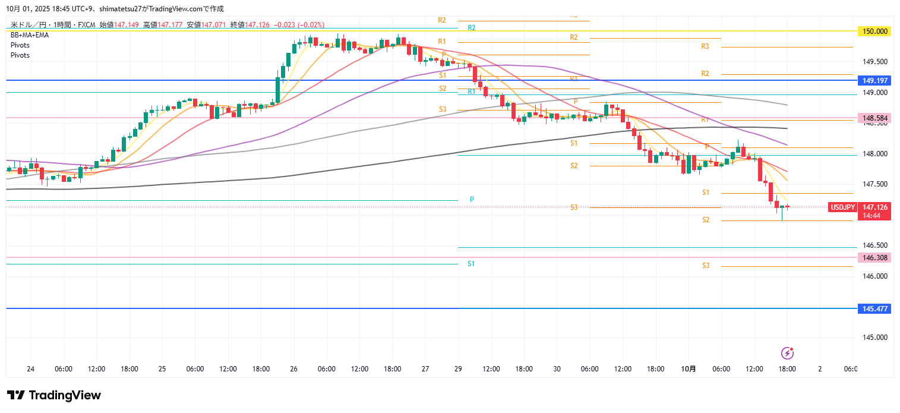This screenshot has height=413, width=900.
Task: Click the orange S3 label near 146.000
Action: tap(706, 266)
